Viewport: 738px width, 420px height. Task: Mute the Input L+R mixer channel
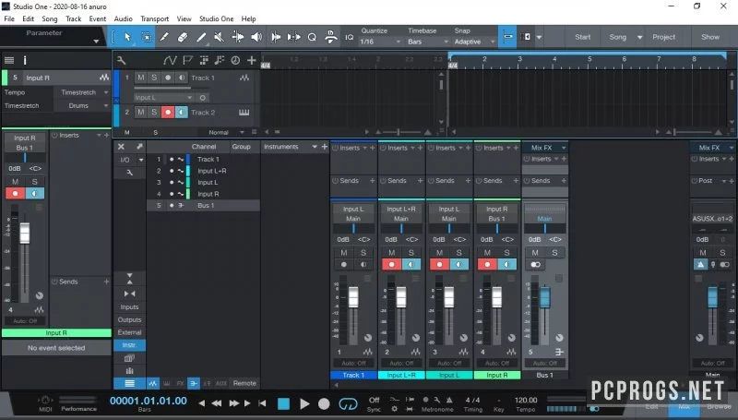pyautogui.click(x=391, y=253)
